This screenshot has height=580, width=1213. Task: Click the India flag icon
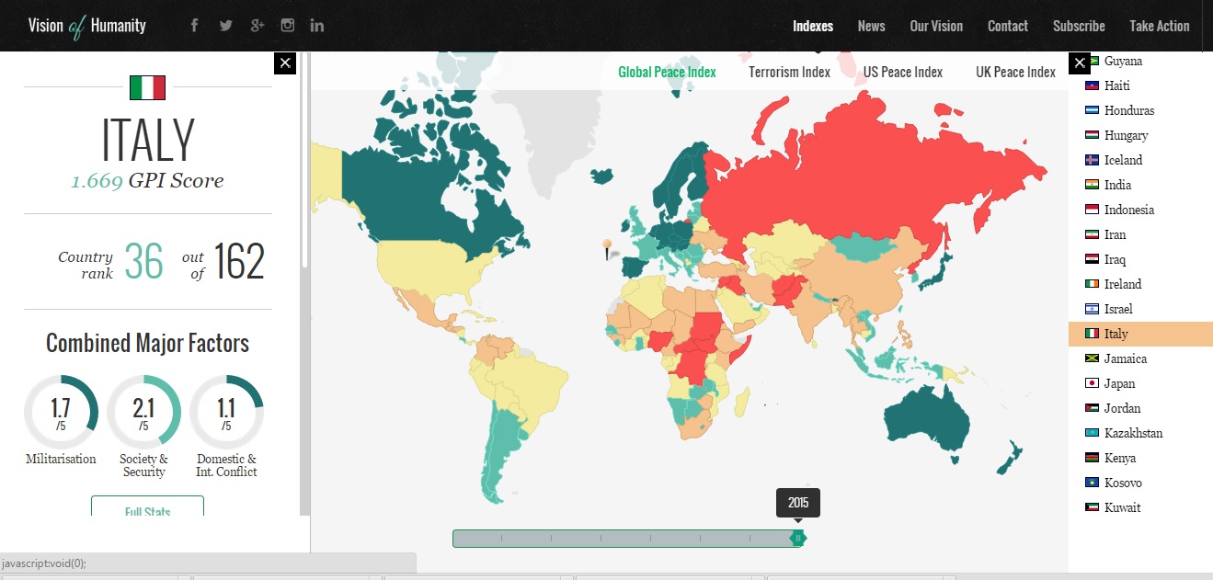pyautogui.click(x=1092, y=185)
